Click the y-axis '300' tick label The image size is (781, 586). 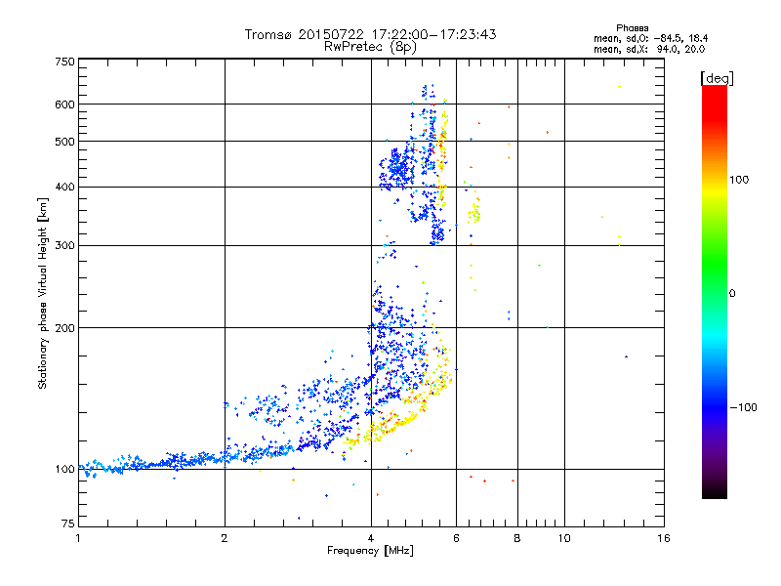click(64, 245)
